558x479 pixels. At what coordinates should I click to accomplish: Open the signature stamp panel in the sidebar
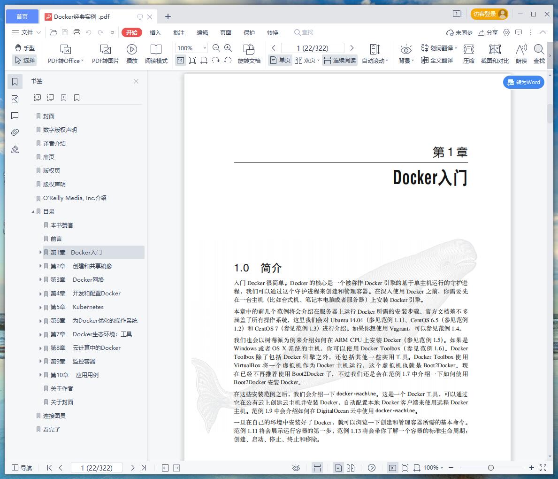(x=15, y=150)
